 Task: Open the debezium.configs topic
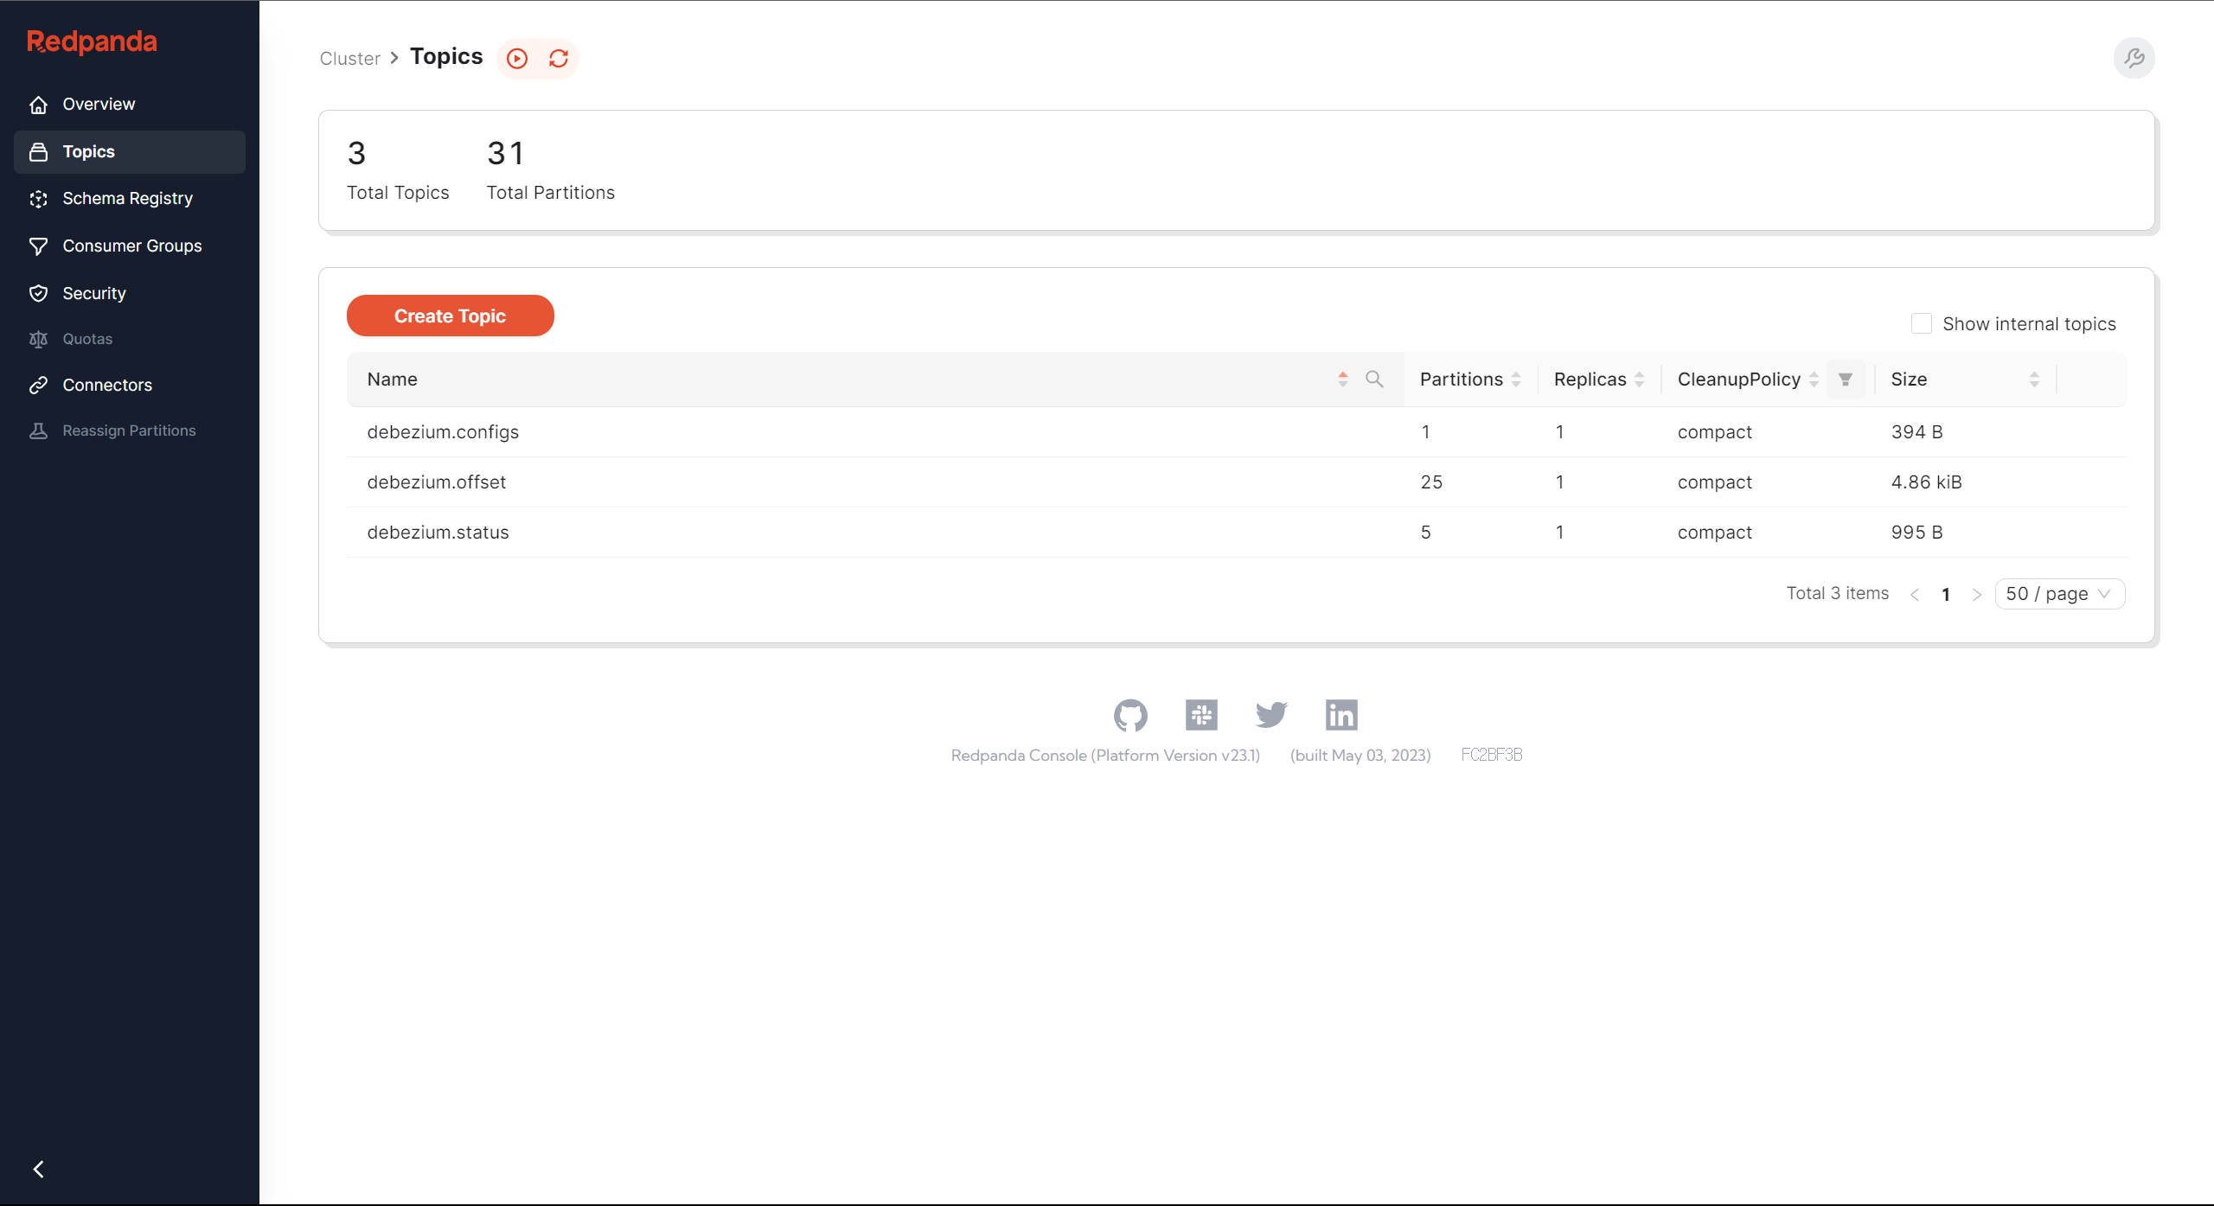(x=443, y=432)
